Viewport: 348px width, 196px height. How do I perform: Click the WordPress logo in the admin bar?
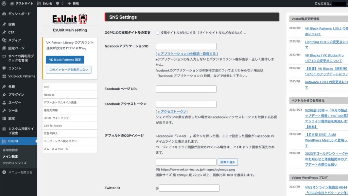(4, 3)
